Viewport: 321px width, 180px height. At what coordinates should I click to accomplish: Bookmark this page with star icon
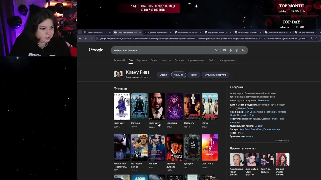point(316,38)
